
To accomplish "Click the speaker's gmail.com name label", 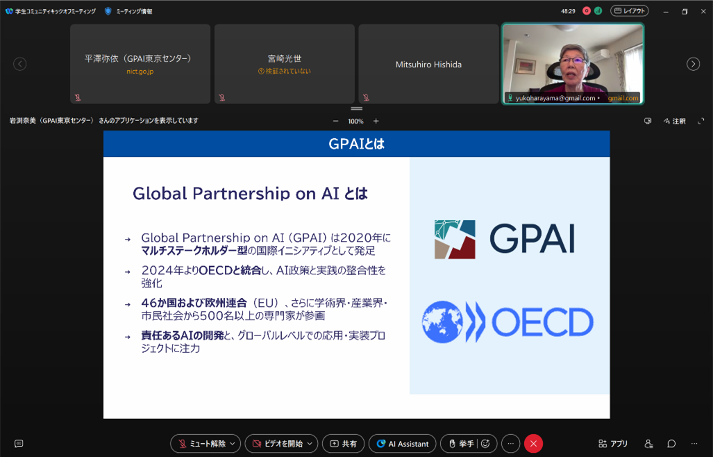I will click(623, 98).
